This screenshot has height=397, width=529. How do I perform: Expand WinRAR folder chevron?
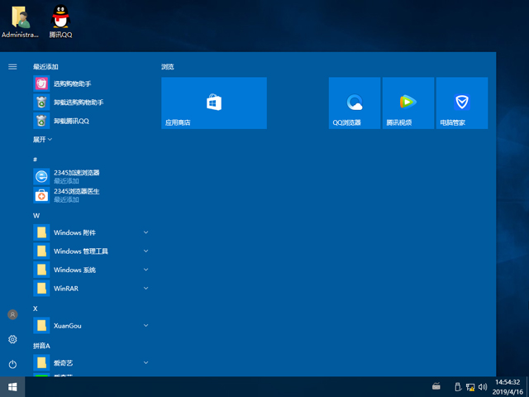[x=146, y=289]
